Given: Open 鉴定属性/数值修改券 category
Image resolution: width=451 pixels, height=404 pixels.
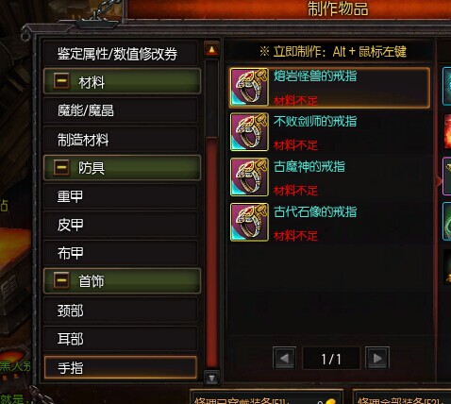Looking at the screenshot, I should click(121, 53).
